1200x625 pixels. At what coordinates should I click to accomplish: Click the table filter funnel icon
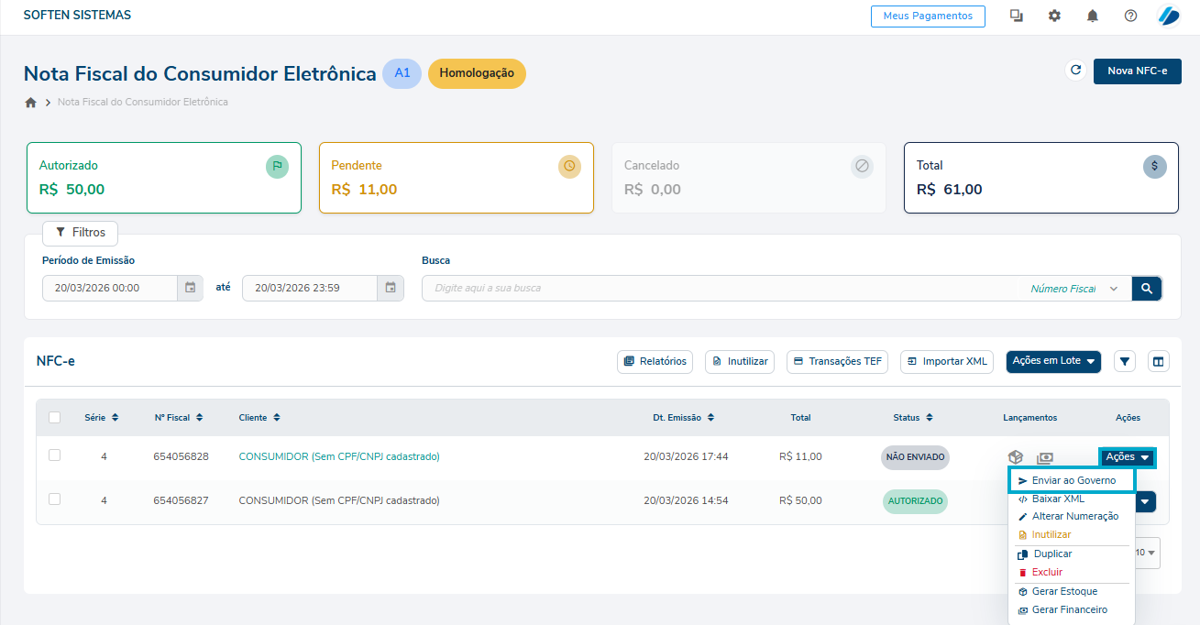coord(1126,362)
